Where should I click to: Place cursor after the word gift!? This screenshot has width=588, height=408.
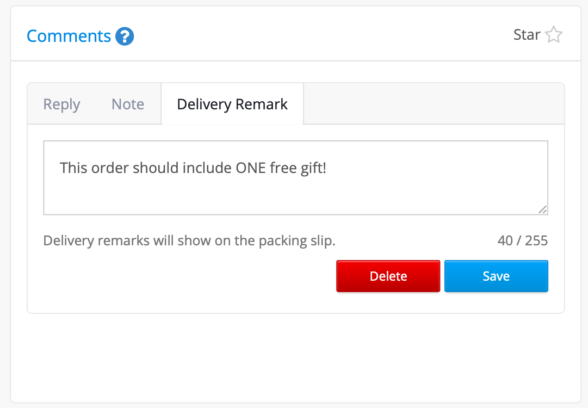pyautogui.click(x=326, y=168)
